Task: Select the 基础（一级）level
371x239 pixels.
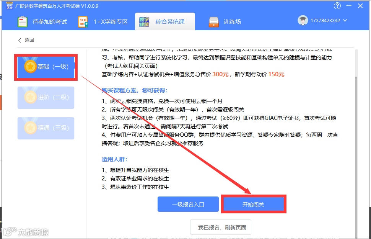Action: [x=46, y=67]
